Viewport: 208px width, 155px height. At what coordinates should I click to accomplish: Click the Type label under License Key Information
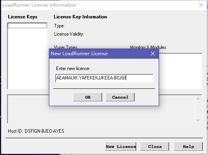59,26
